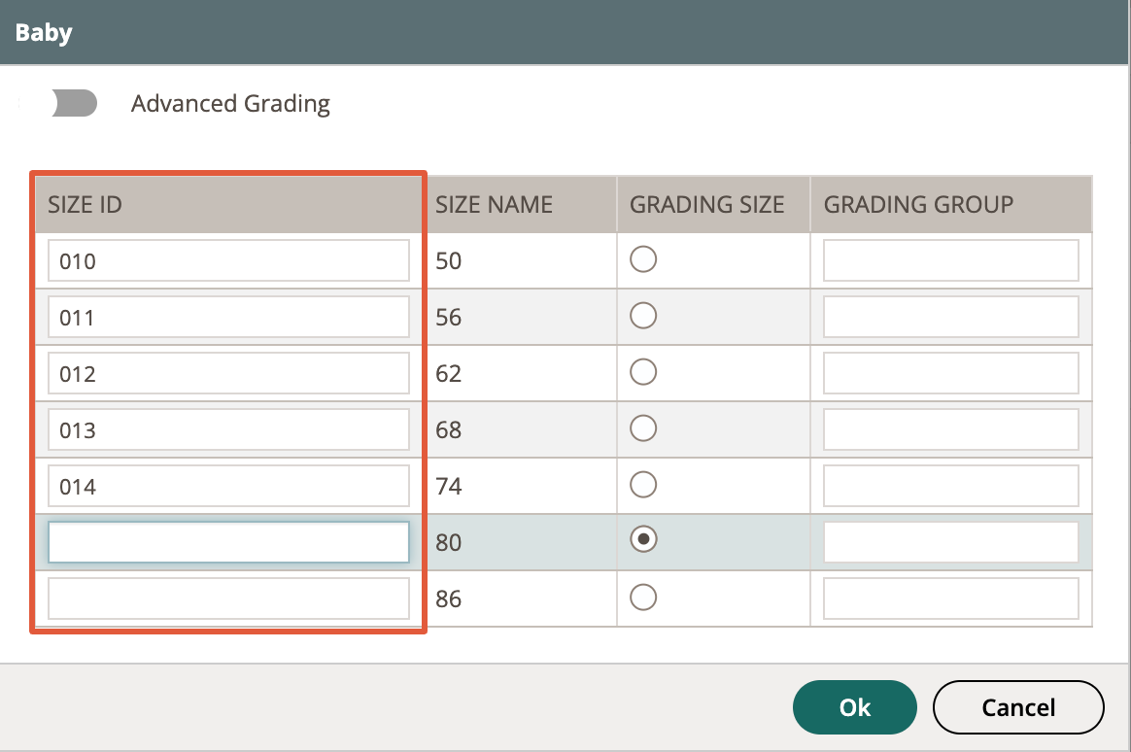This screenshot has height=752, width=1131.
Task: Dismiss the dialog with Cancel
Action: click(x=1018, y=707)
